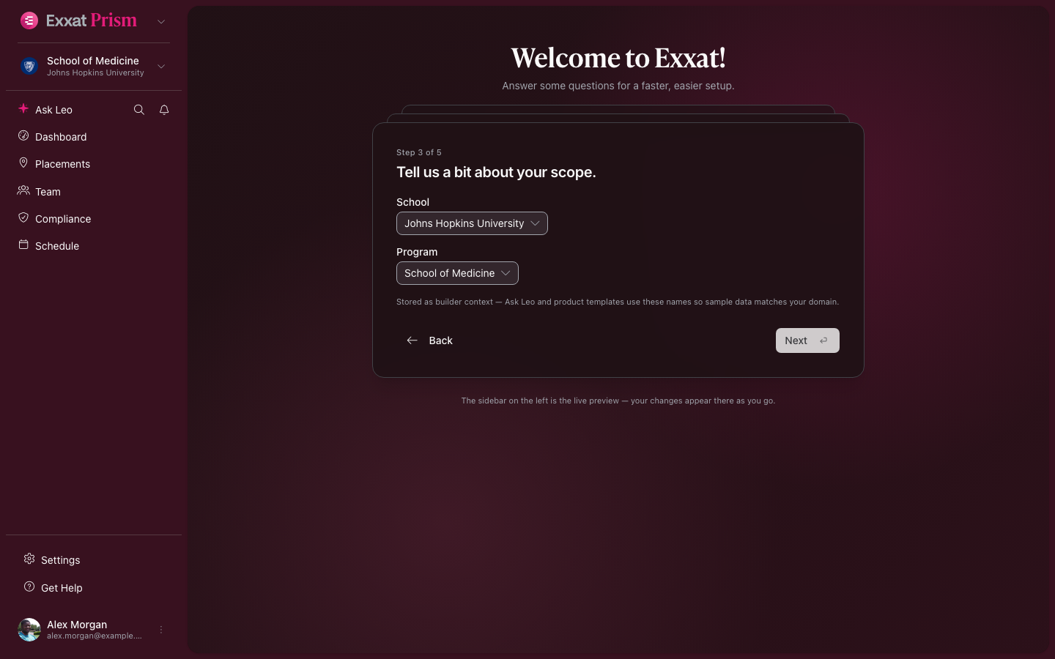Go Back to the previous step
This screenshot has height=659, width=1055.
(x=430, y=340)
